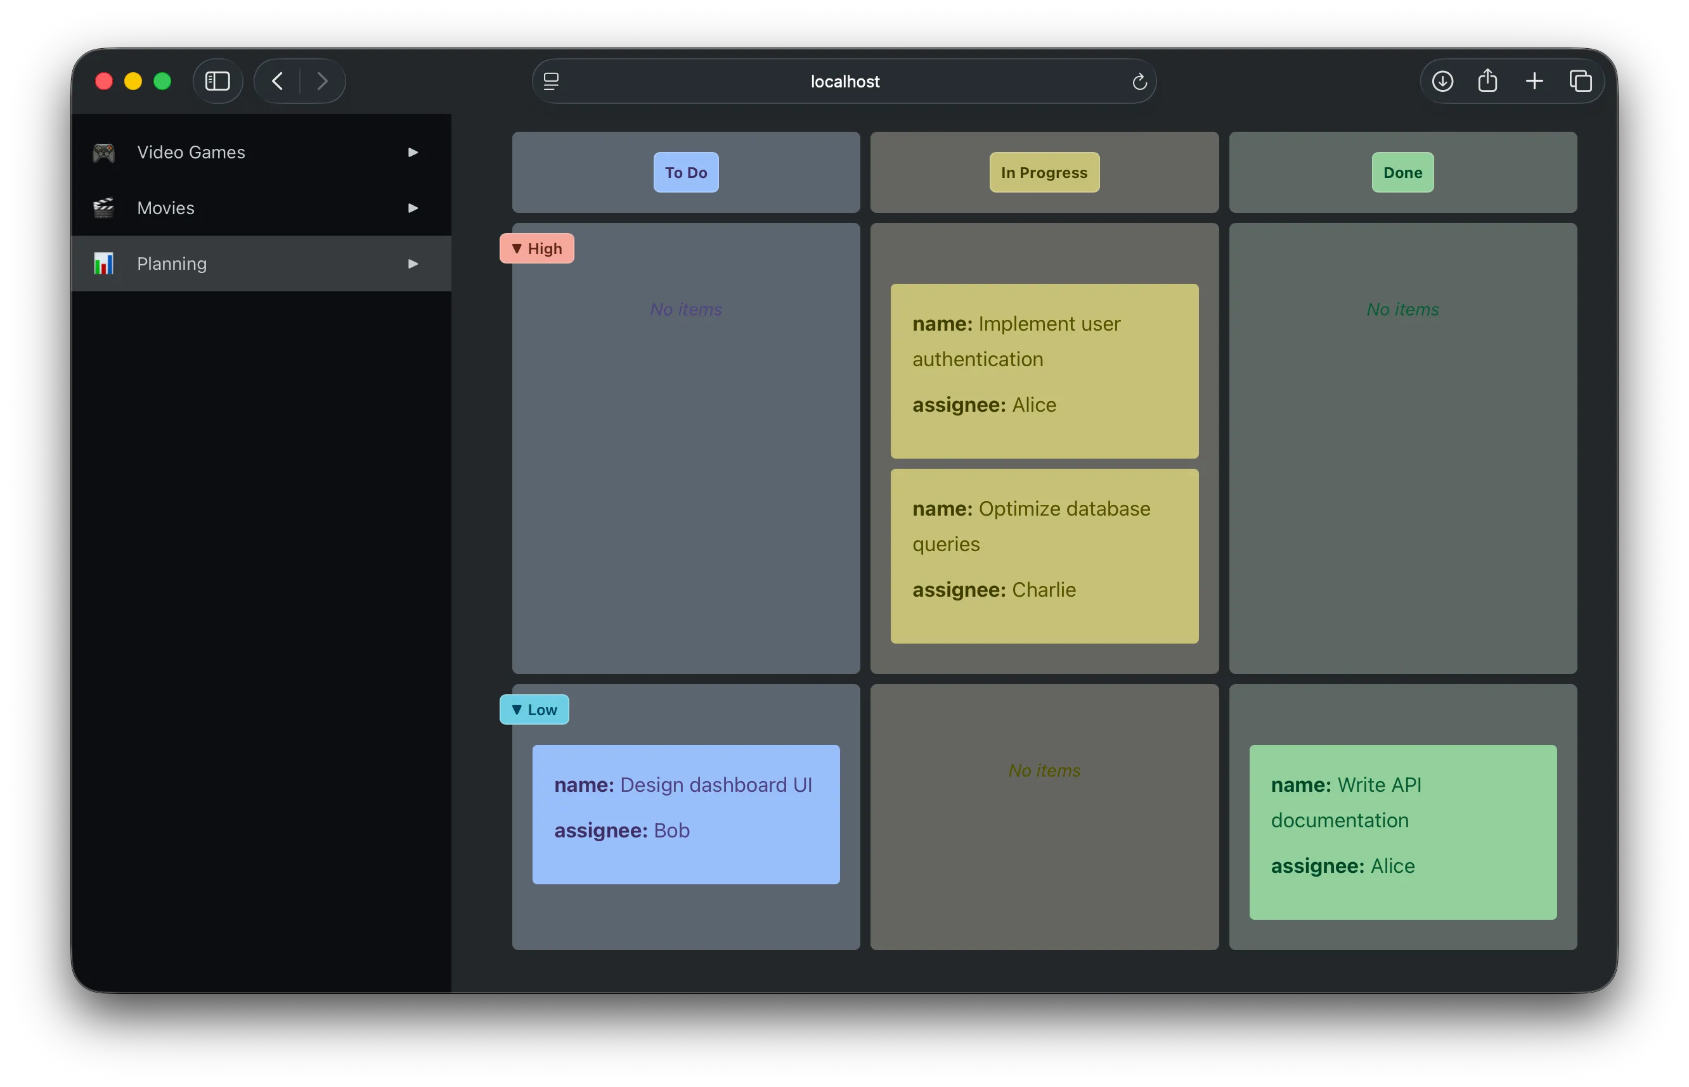Viewport: 1689px width, 1087px height.
Task: Click the address bar showing localhost
Action: [x=844, y=81]
